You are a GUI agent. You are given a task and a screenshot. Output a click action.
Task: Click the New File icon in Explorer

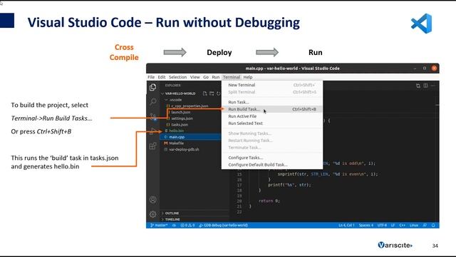pyautogui.click(x=204, y=94)
